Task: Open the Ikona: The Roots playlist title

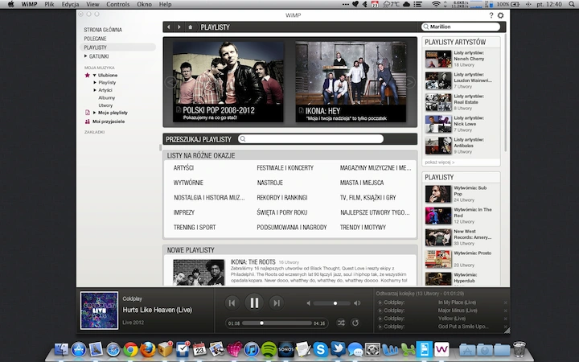Action: 253,262
